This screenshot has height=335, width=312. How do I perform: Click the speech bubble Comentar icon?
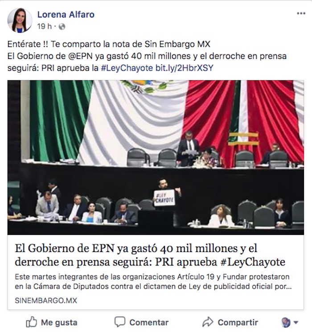[120, 322]
